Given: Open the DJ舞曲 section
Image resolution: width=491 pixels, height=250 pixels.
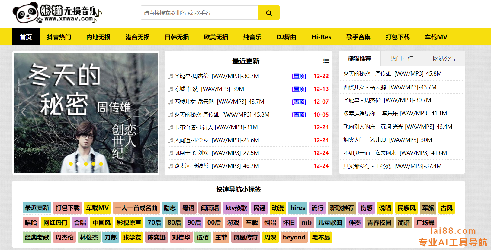Looking at the screenshot, I should coord(286,37).
